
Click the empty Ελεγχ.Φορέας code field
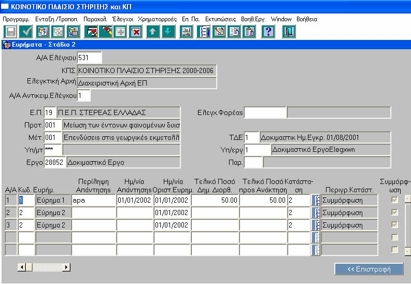265,112
